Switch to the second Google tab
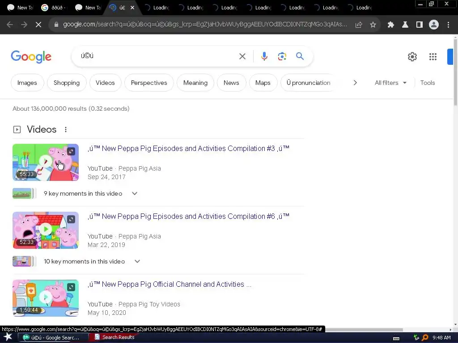458x343 pixels. 54,8
